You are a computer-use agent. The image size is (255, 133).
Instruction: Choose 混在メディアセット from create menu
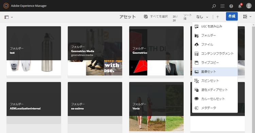tap(215, 90)
